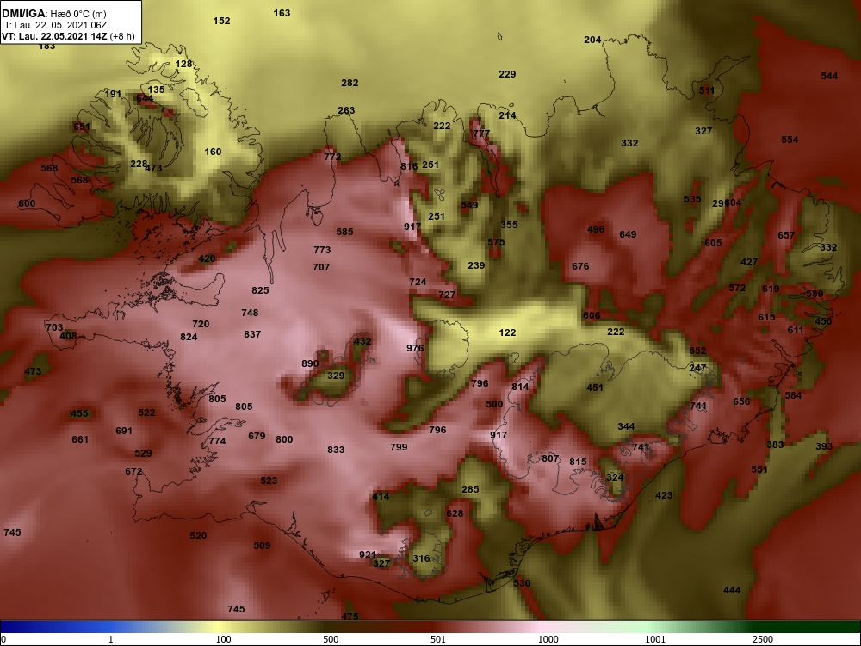Viewport: 861px width, 646px height.
Task: Select the map value 724
Action: (418, 282)
